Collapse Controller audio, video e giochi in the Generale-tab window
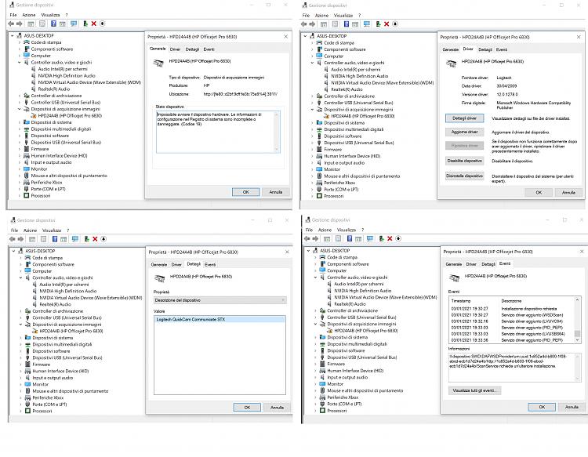 tap(20, 62)
